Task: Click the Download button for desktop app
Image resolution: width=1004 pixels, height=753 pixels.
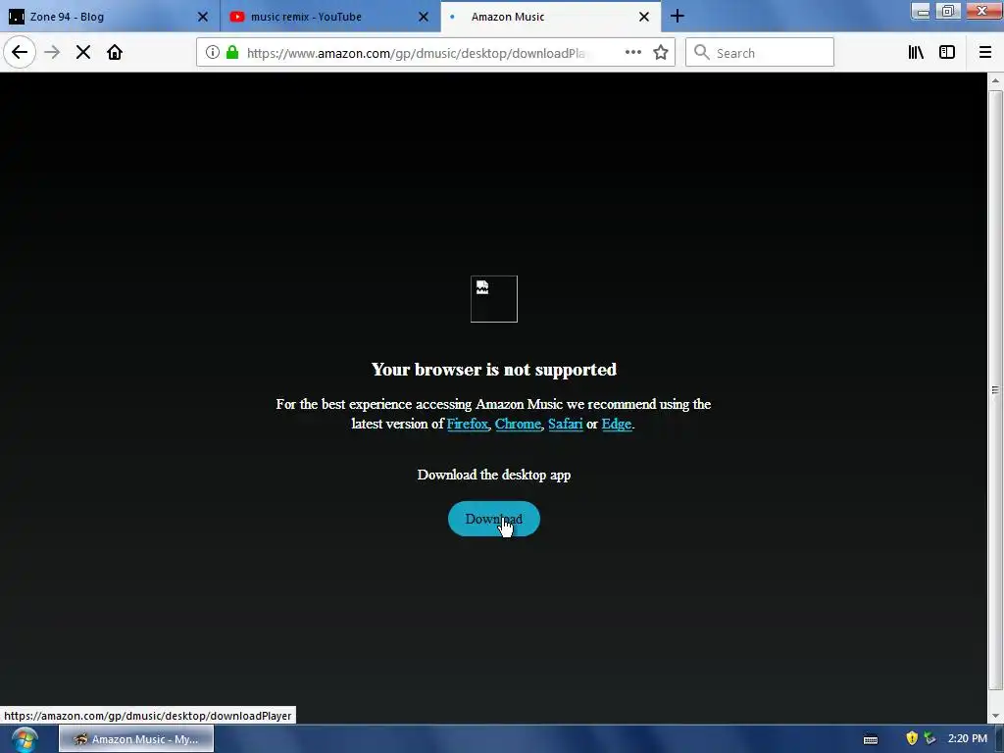Action: [x=494, y=519]
